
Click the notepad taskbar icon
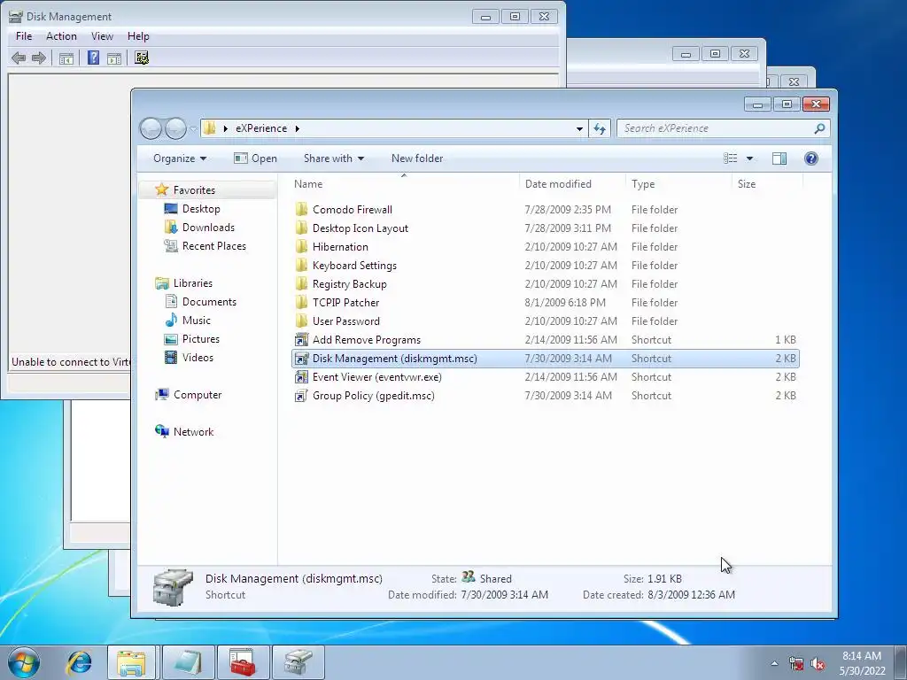click(188, 662)
